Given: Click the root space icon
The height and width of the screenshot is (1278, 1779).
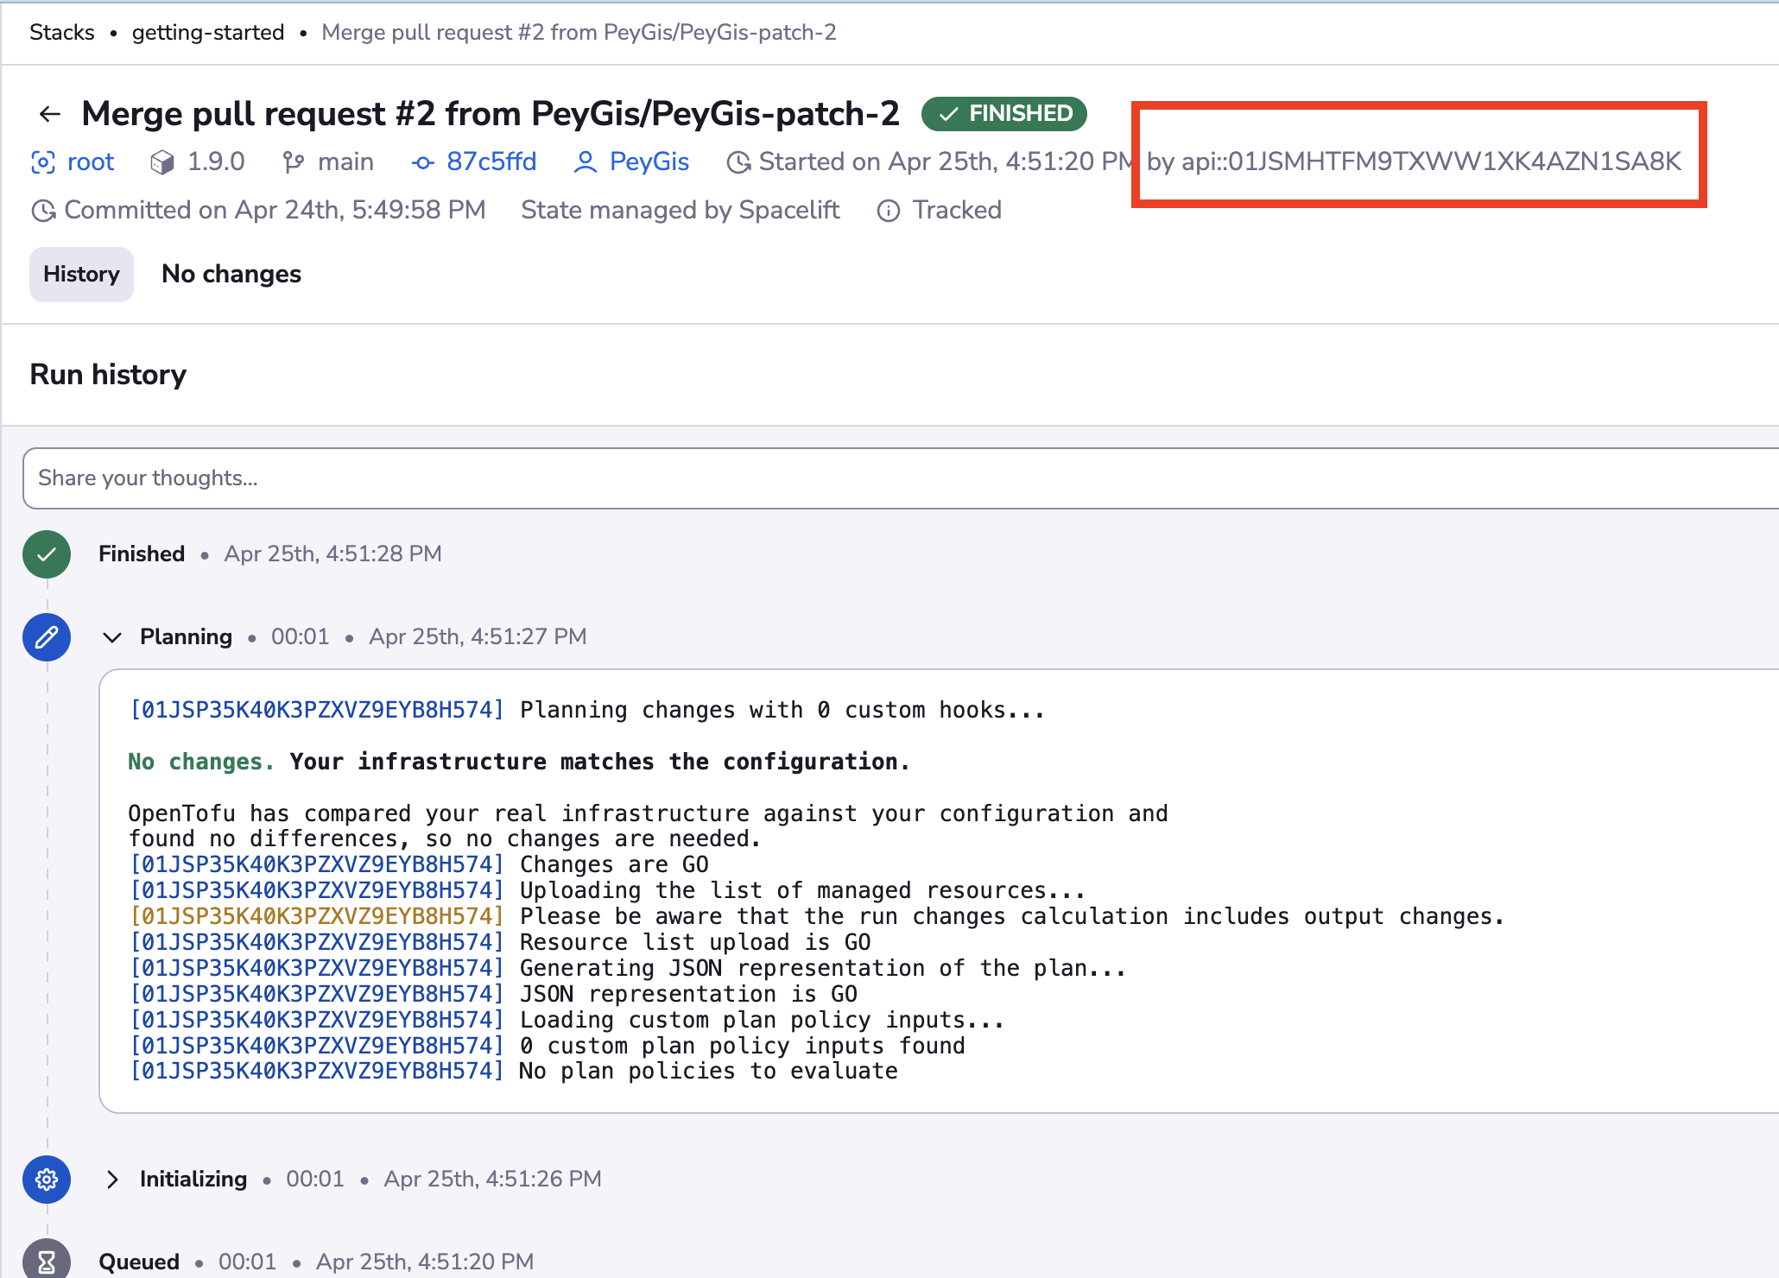Looking at the screenshot, I should tap(43, 162).
